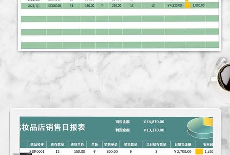Select the 销售金额 label

coord(122,122)
